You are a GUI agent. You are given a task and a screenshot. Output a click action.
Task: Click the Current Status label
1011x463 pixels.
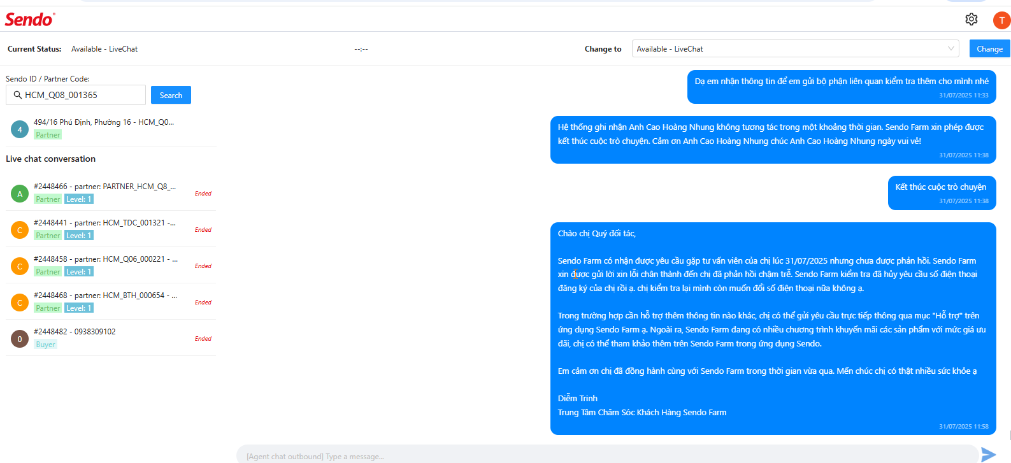[34, 49]
